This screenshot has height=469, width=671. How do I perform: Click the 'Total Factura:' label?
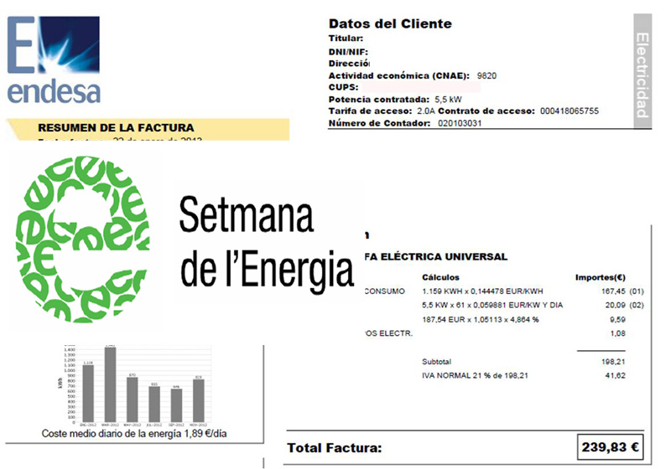[x=334, y=448]
